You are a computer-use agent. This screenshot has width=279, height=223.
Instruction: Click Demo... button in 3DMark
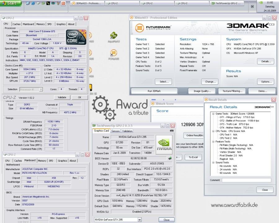click(262, 91)
